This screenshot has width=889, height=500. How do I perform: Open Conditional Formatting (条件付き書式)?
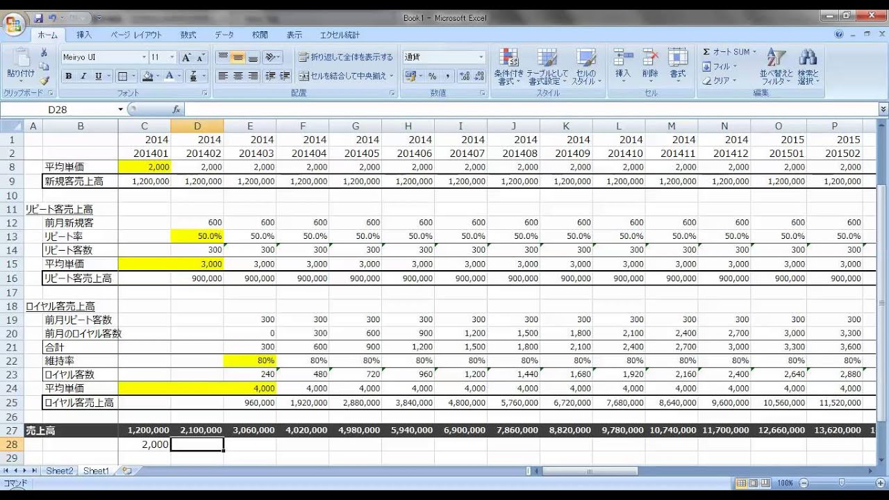pyautogui.click(x=508, y=67)
